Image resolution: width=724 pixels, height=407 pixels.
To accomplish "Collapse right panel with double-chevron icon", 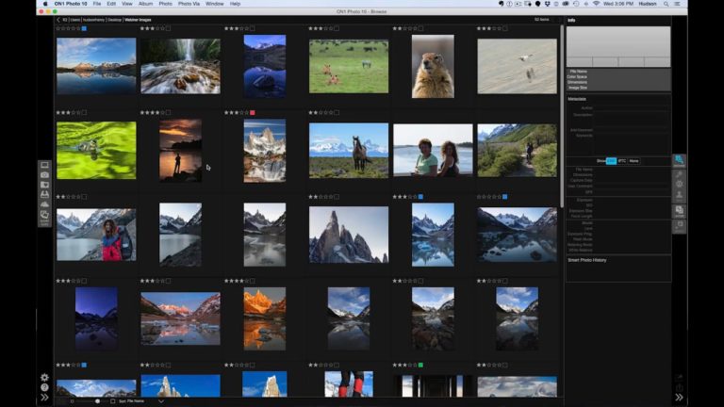I will point(679,398).
